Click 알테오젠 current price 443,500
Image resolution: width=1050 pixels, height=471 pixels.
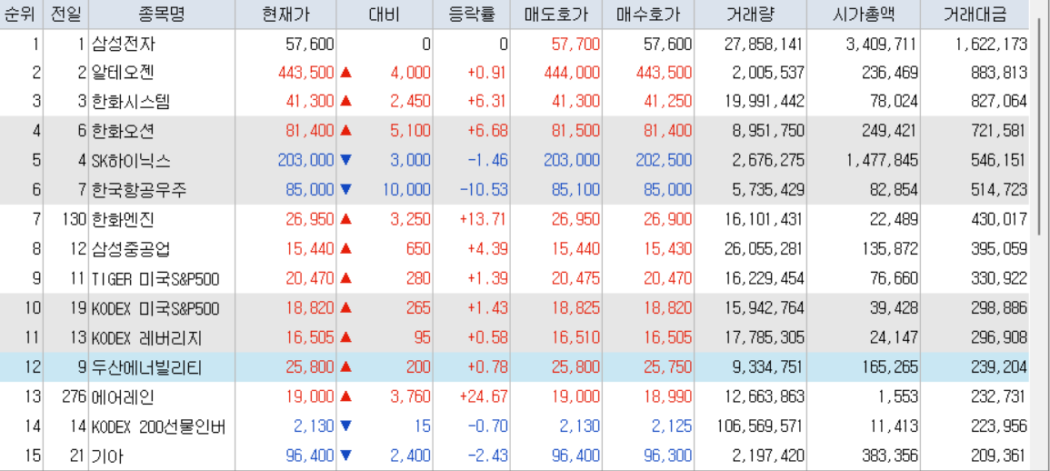(305, 73)
